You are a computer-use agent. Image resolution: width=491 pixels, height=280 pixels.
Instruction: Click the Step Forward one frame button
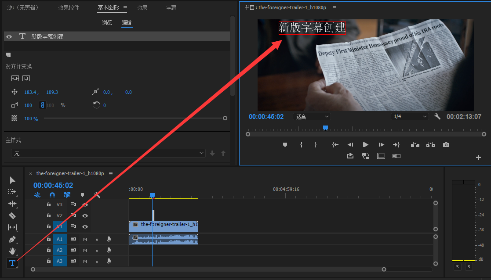(x=381, y=145)
